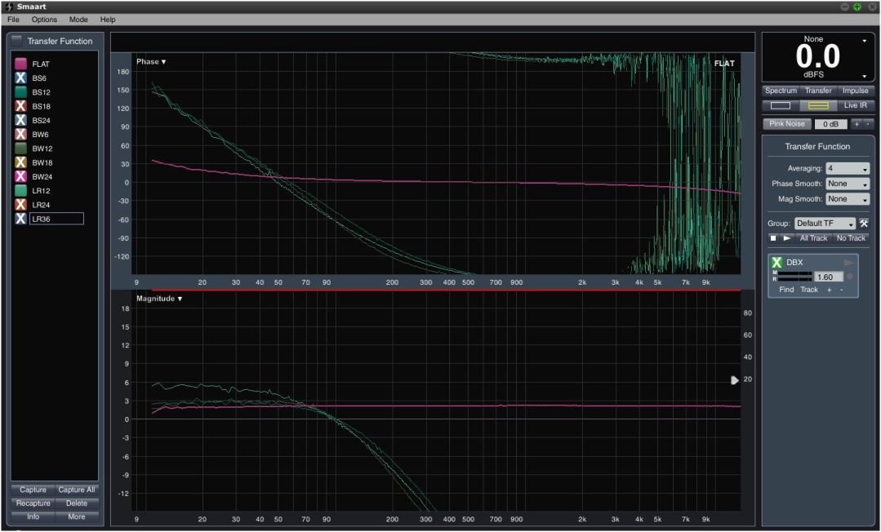Viewport: 881px width, 532px height.
Task: Show the hidden LR24 trace
Action: point(20,205)
